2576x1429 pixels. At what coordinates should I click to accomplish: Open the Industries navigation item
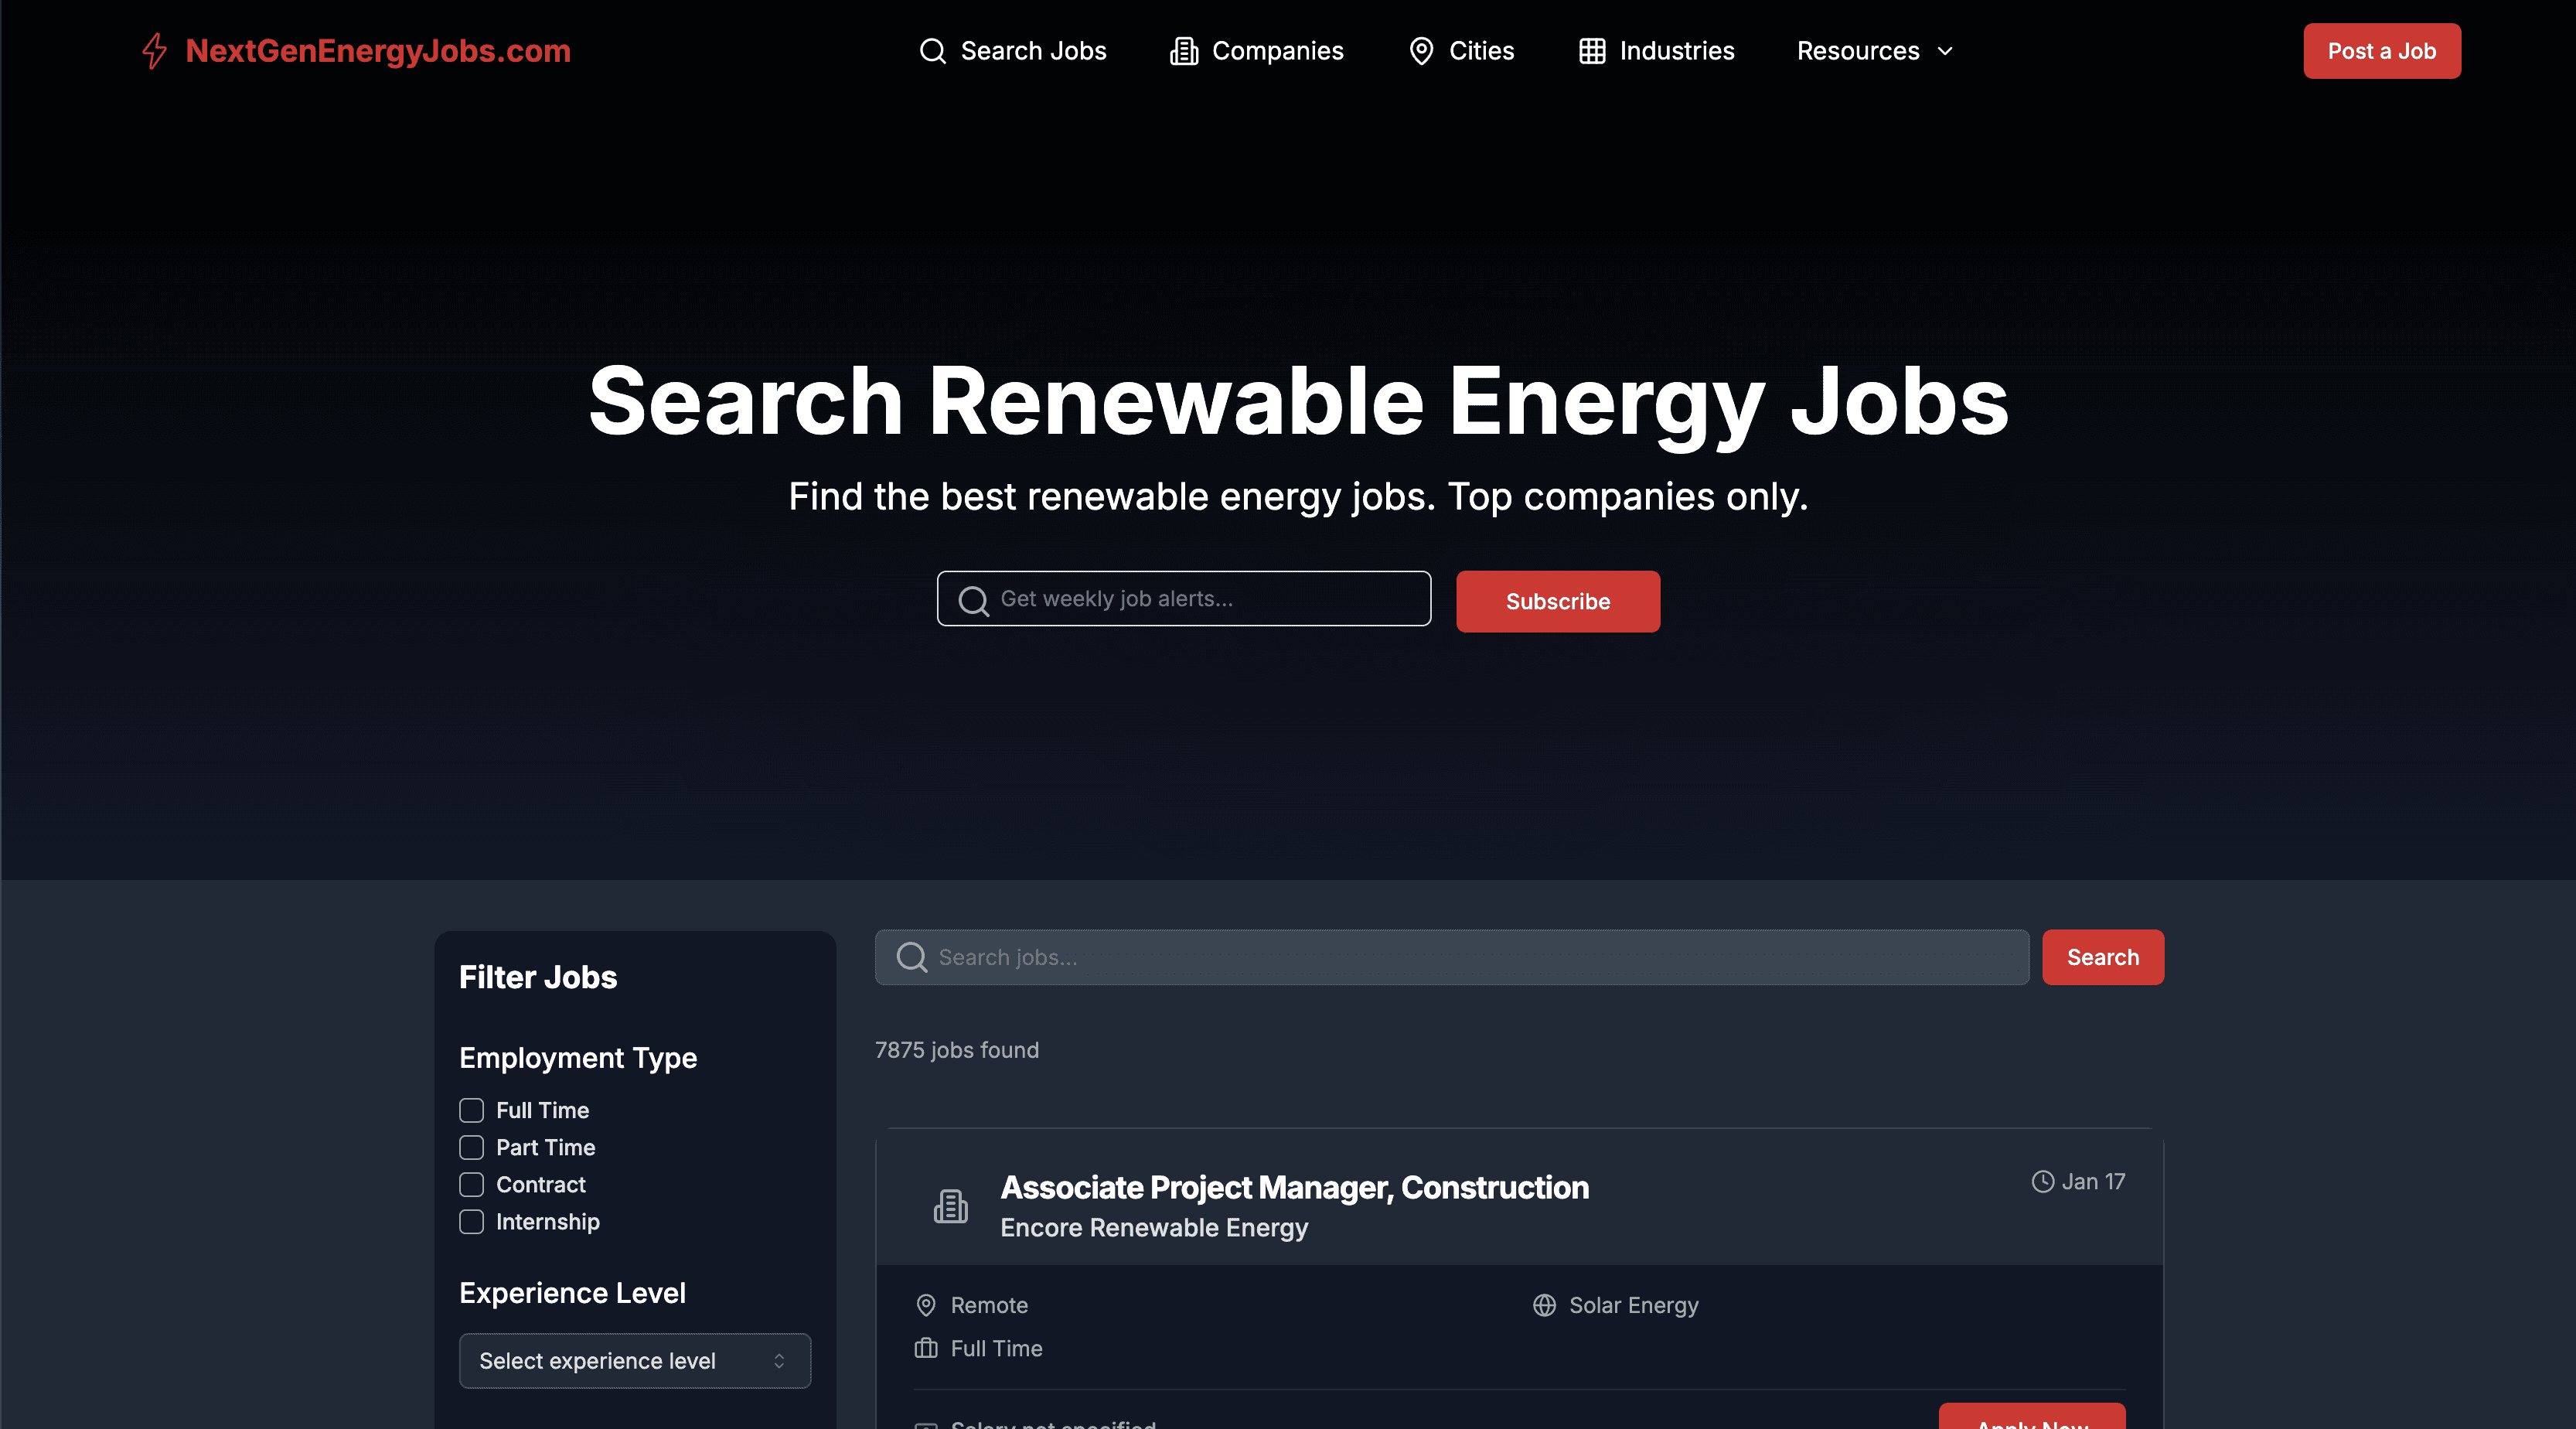(x=1656, y=51)
